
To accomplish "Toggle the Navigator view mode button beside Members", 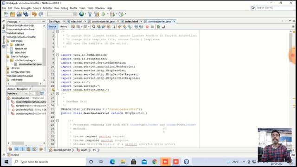I will 42,94.
